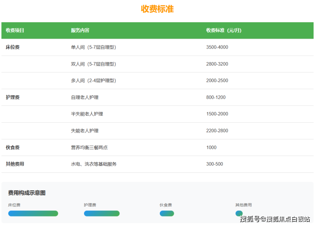Click the 3500-4000 price cell
The width and height of the screenshot is (317, 226).
(217, 47)
